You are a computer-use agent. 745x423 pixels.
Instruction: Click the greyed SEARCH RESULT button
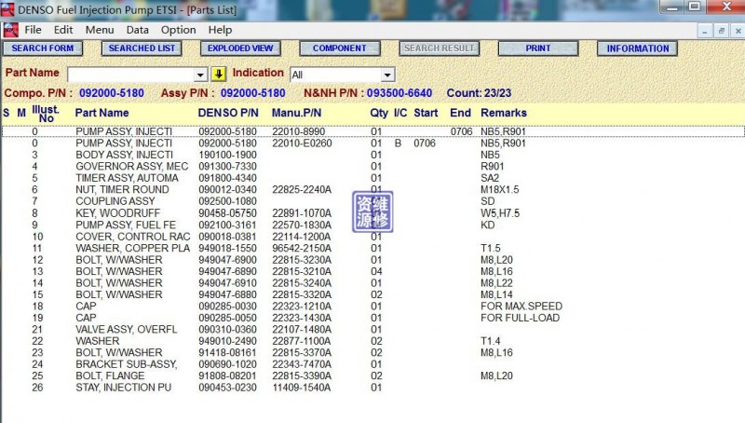(439, 48)
